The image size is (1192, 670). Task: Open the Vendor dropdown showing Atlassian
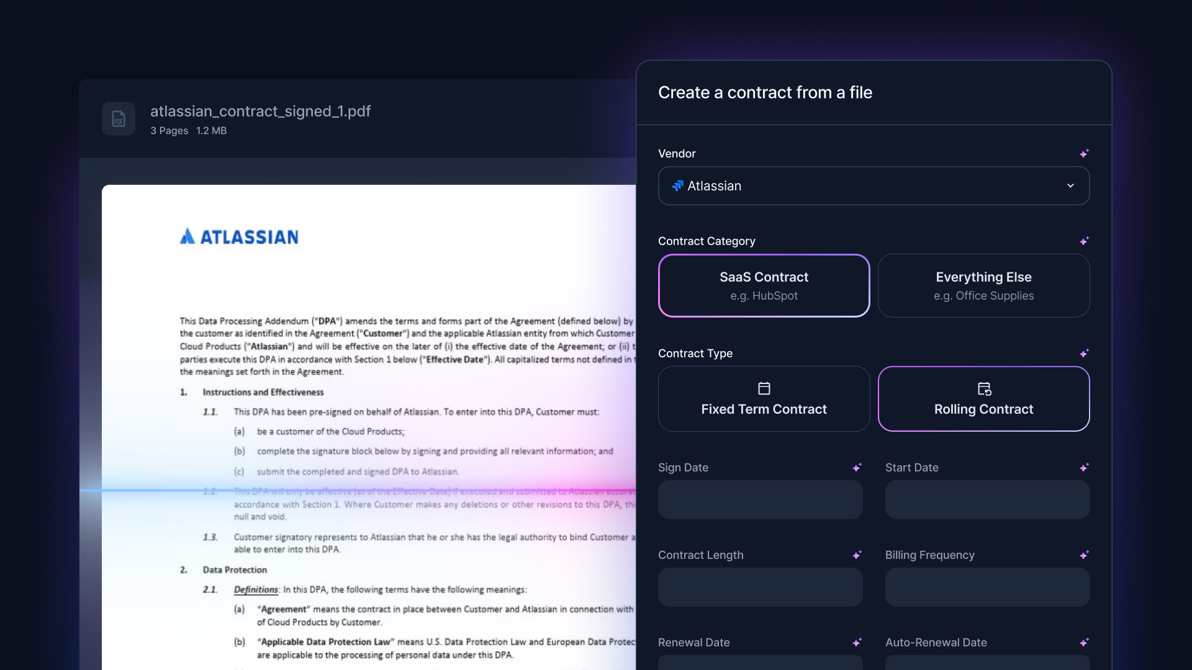point(874,185)
